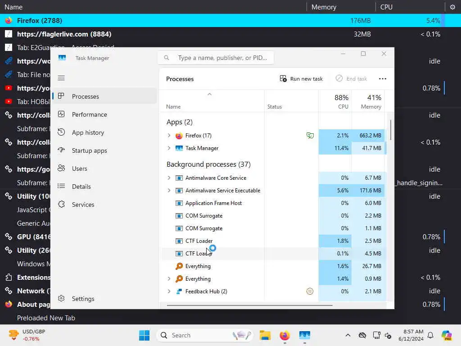Sort processes by Memory column in Task Manager
This screenshot has height=346, width=461.
click(368, 101)
